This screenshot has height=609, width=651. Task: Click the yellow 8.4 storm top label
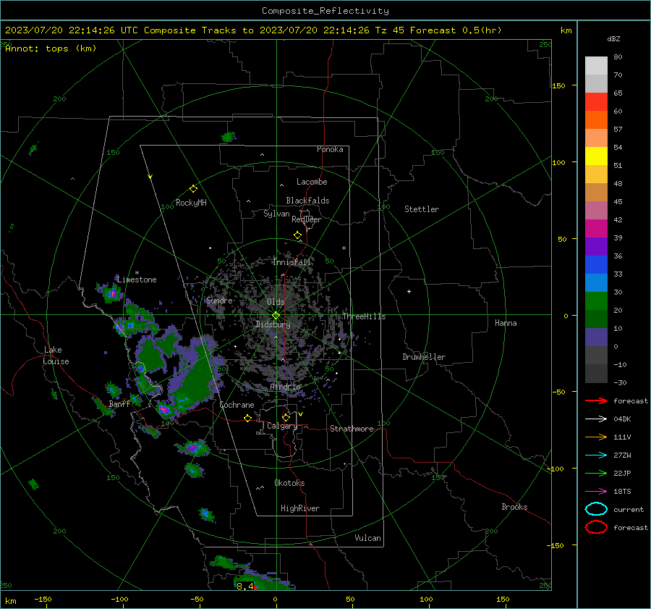pyautogui.click(x=245, y=586)
